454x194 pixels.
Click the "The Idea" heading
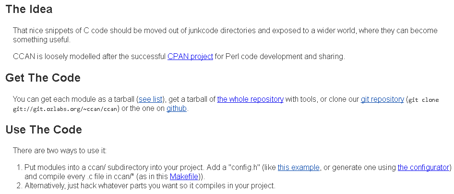coord(29,9)
